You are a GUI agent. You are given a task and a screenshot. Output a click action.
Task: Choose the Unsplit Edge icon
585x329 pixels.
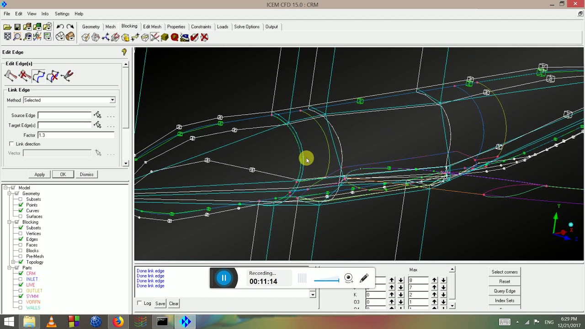tap(25, 76)
